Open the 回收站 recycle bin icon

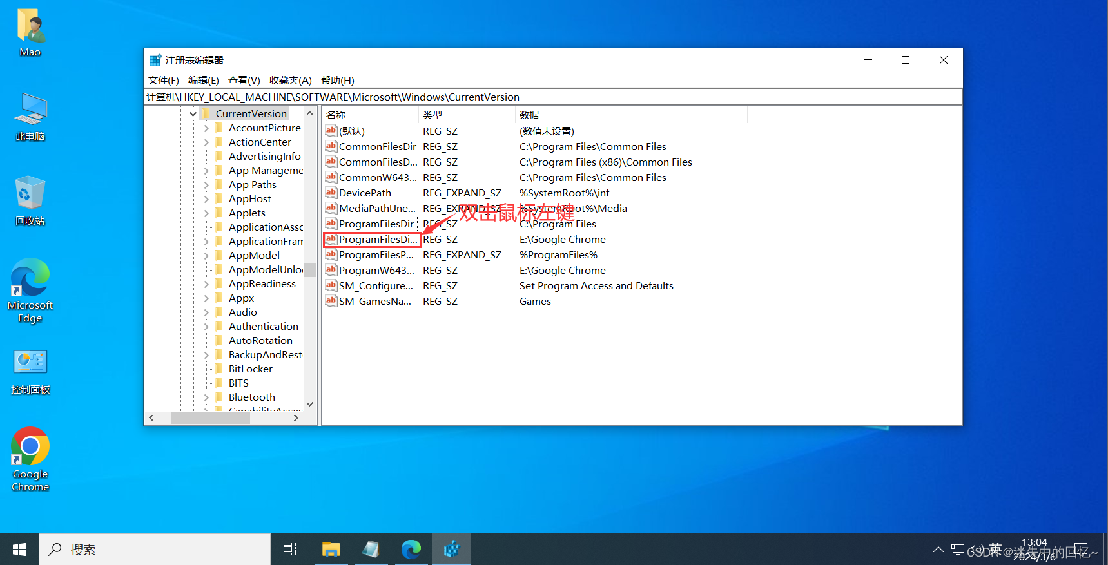click(30, 200)
